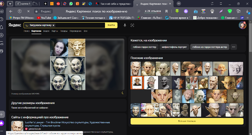This screenshot has width=252, height=135.
Task: Open the home tab counter showing 10
Action: (x=10, y=4)
